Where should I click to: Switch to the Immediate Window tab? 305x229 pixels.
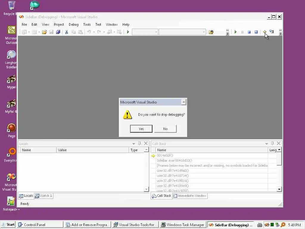[x=190, y=196]
